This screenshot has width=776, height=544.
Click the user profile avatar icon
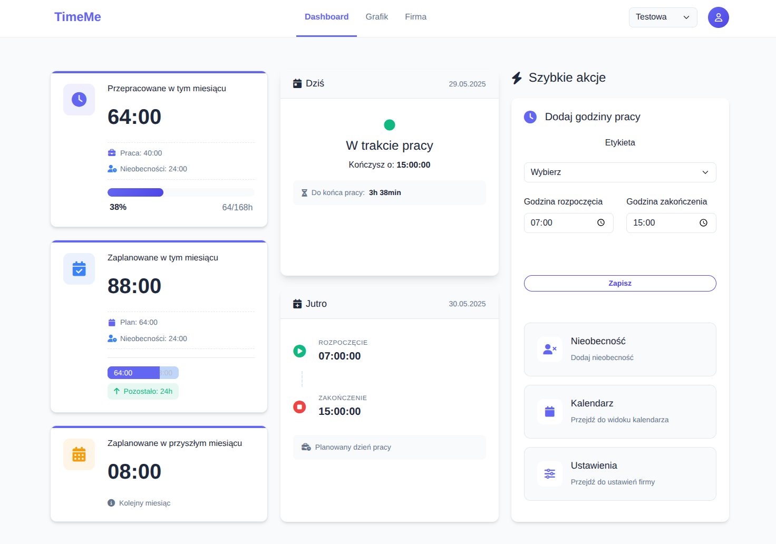[x=718, y=17]
